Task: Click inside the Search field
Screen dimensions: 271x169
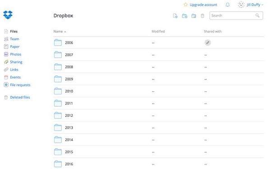Action: point(233,15)
